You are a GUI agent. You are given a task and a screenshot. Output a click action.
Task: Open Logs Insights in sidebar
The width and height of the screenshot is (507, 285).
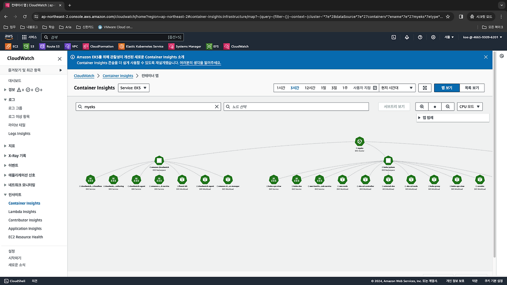pos(19,134)
